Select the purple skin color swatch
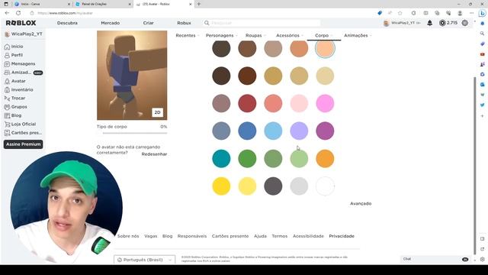The height and width of the screenshot is (275, 488). pos(325,131)
